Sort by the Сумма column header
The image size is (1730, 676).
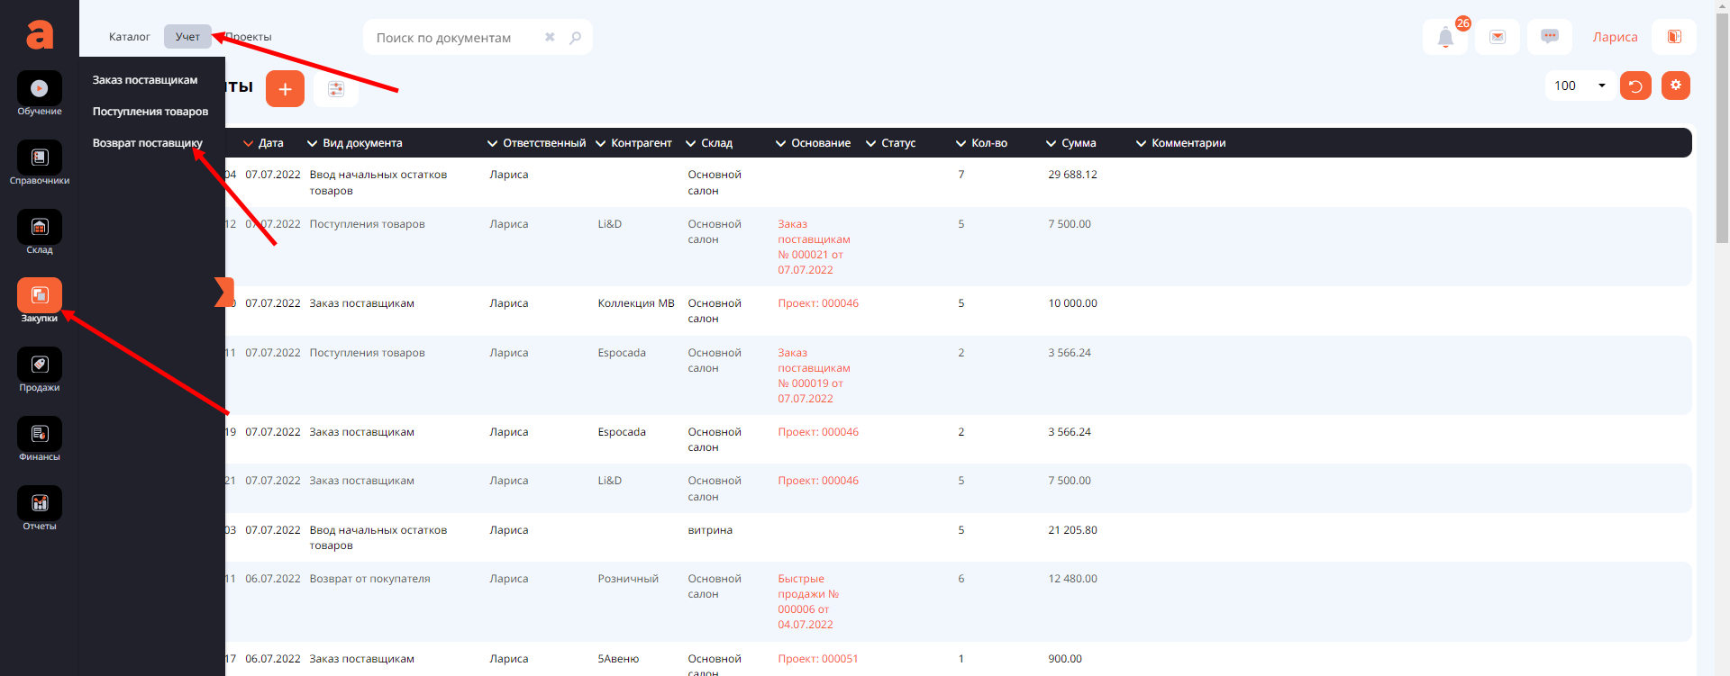[x=1078, y=143]
